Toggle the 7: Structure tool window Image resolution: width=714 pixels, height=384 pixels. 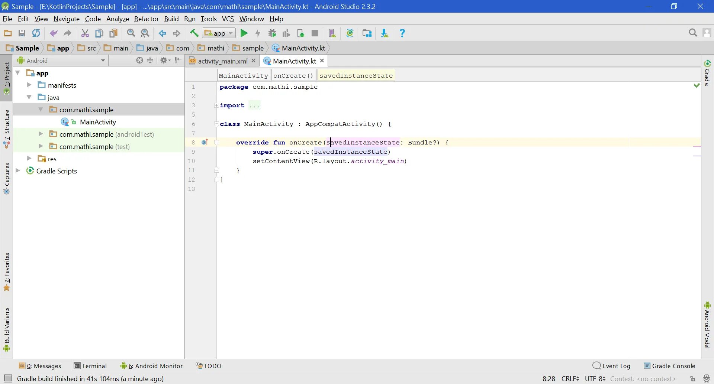coord(7,129)
